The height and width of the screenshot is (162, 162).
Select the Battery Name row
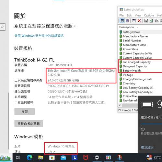140,32
